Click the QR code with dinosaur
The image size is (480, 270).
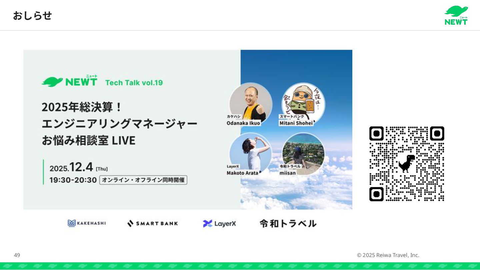[x=407, y=164]
